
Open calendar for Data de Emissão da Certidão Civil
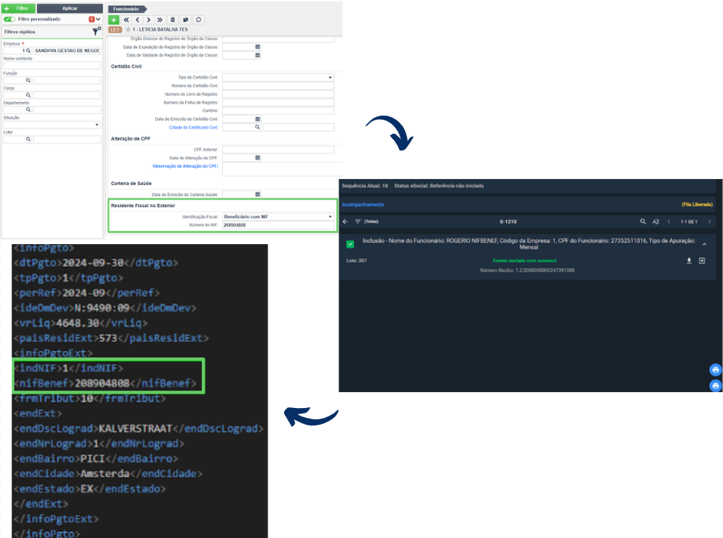(x=258, y=119)
